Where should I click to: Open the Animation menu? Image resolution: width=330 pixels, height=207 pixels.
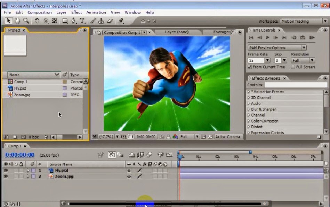[96, 12]
